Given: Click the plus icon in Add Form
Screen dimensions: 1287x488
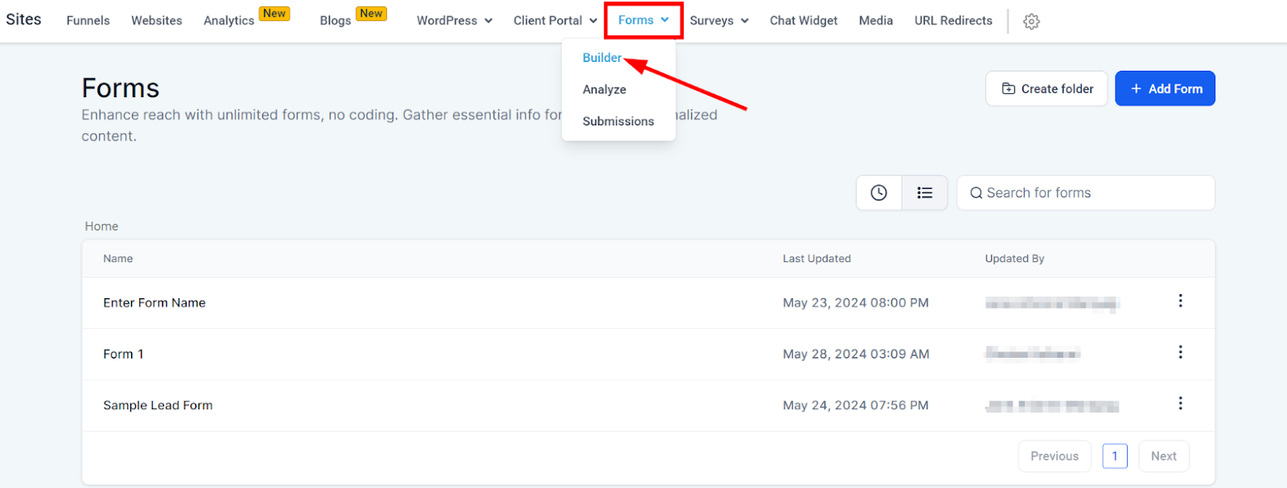Looking at the screenshot, I should [1136, 88].
